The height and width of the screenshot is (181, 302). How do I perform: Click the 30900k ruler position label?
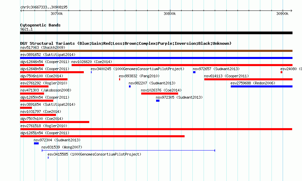(x=282, y=14)
